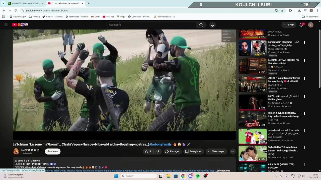The image size is (321, 180).
Task: View site information icon in address bar
Action: [23, 10]
